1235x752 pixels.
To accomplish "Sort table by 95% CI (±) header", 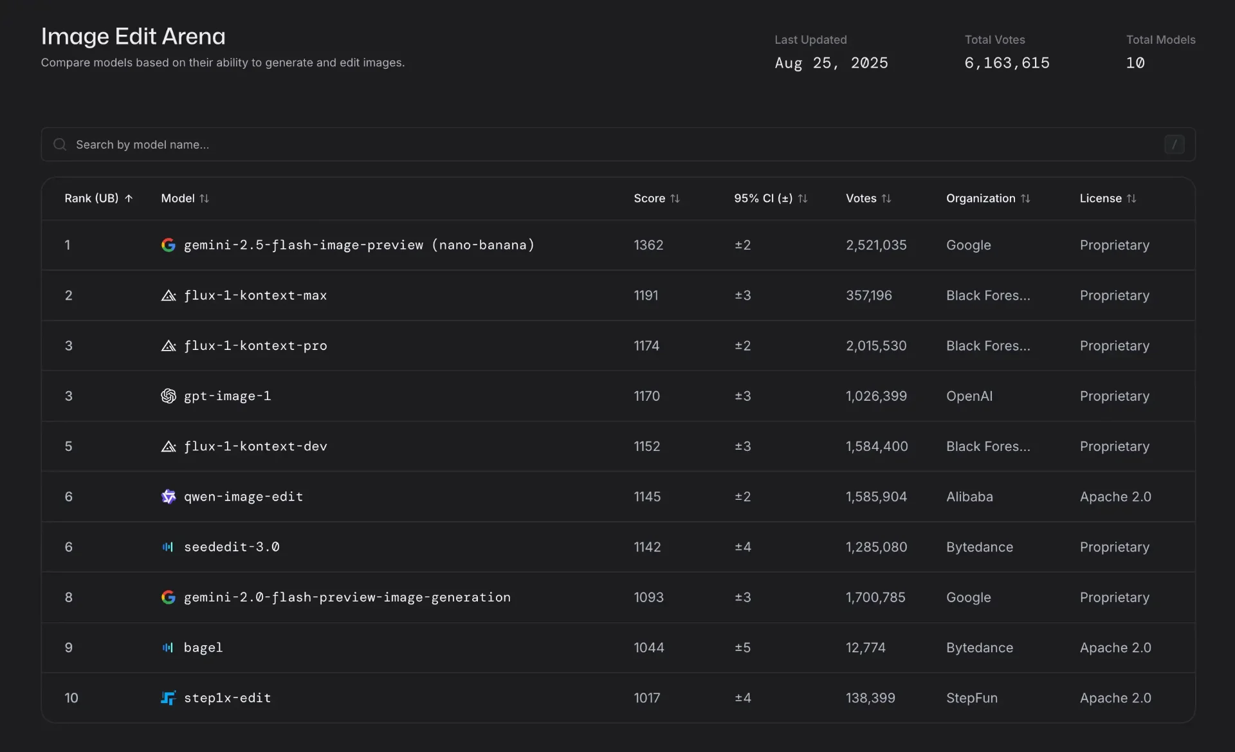I will coord(771,198).
